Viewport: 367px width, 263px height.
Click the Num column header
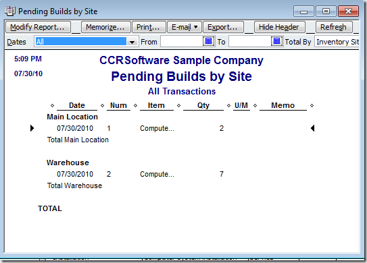[x=118, y=106]
